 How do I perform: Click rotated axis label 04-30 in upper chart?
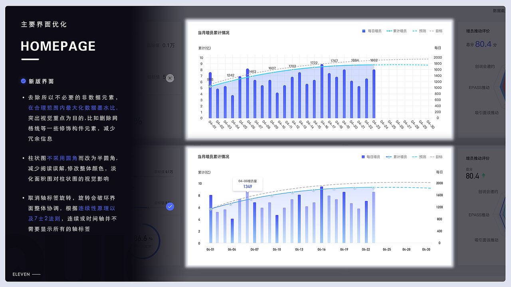430,124
